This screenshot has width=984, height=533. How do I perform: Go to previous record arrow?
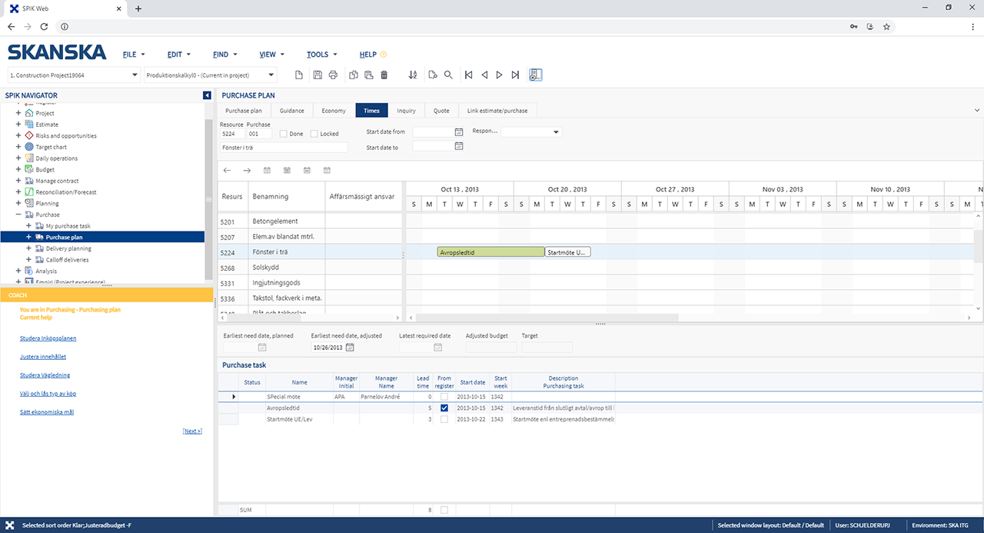[484, 75]
